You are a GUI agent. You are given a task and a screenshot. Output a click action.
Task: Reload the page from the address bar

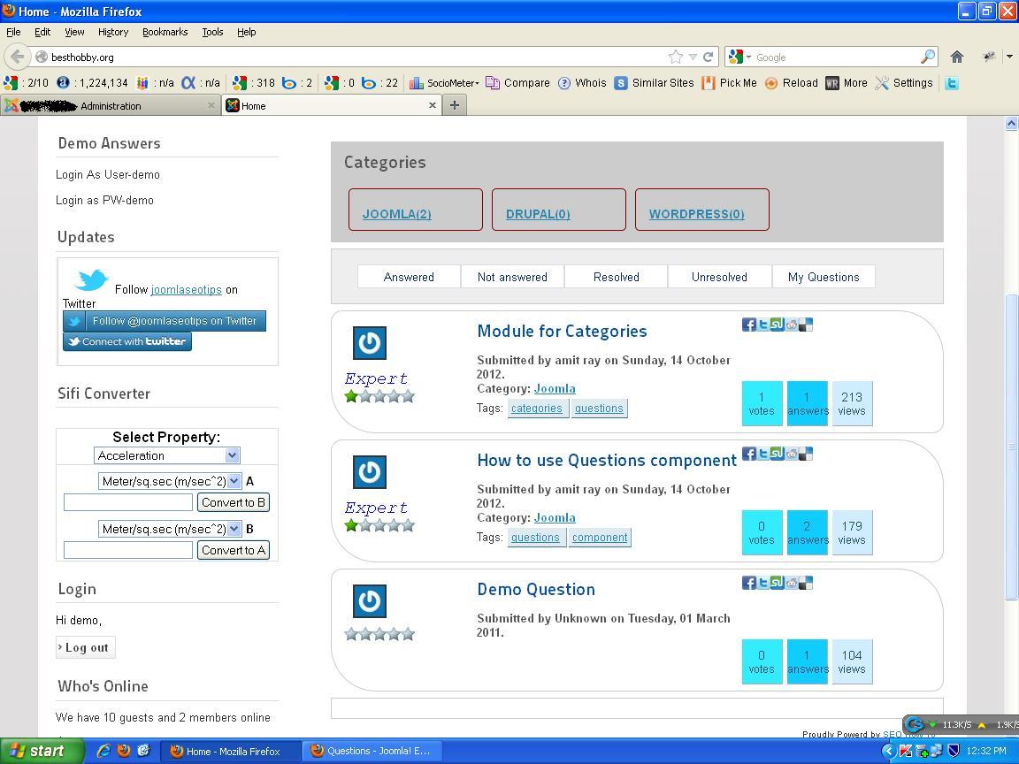(x=709, y=57)
